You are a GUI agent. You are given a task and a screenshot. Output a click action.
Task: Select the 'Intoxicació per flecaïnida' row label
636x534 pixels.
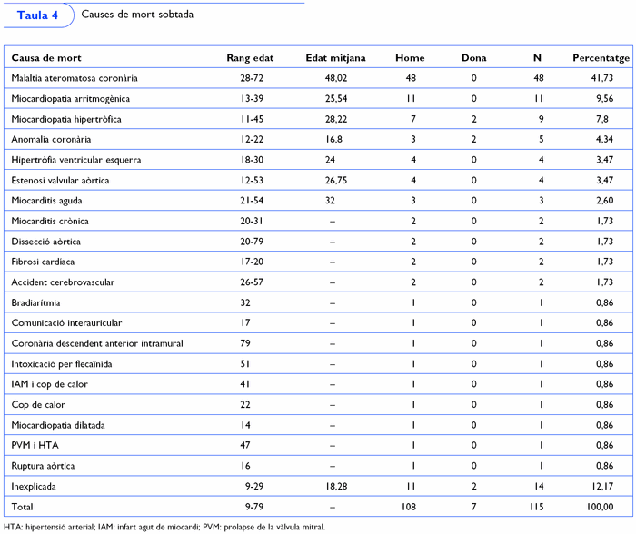[64, 363]
